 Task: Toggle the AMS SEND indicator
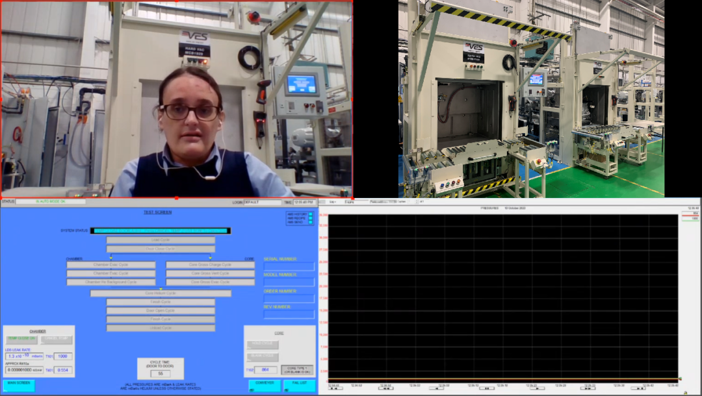click(x=311, y=223)
